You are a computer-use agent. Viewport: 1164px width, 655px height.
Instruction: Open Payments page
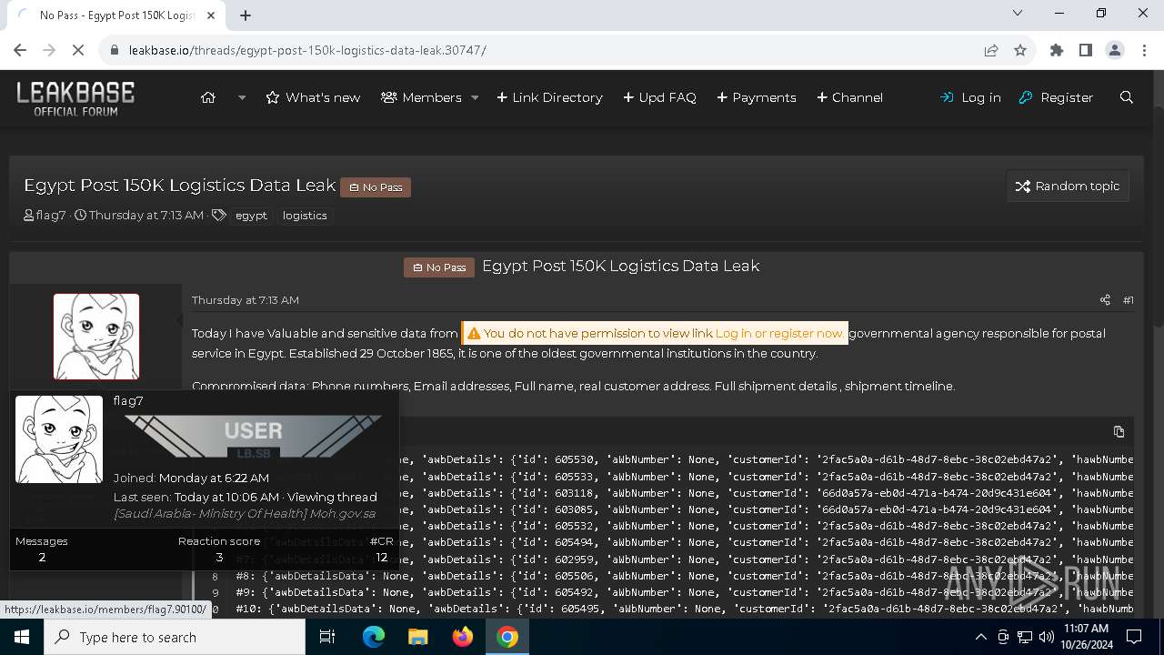click(757, 97)
